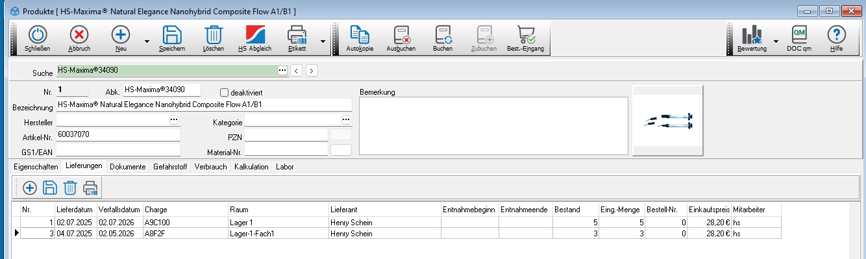
Task: Click the Material-Nr. input field
Action: point(286,150)
